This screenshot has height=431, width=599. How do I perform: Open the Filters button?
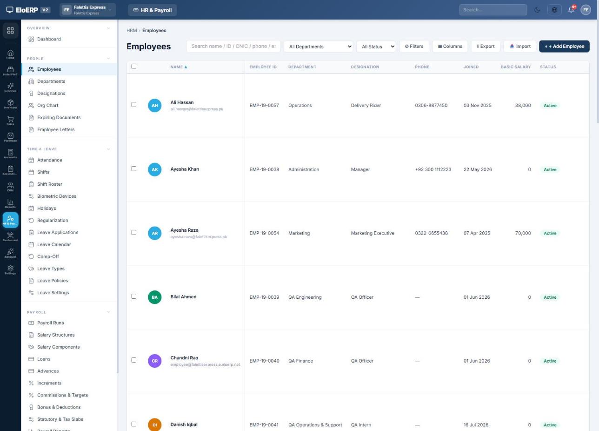pos(414,47)
